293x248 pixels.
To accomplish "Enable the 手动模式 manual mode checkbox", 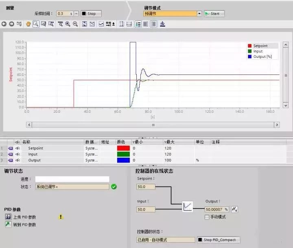I will (x=207, y=217).
